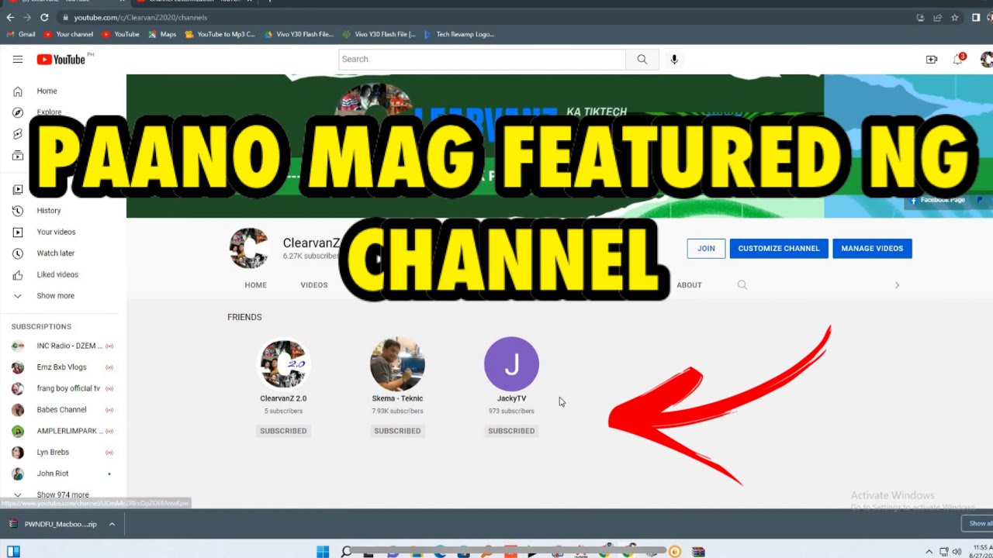The image size is (993, 558).
Task: Click Show all downloads
Action: coord(981,524)
